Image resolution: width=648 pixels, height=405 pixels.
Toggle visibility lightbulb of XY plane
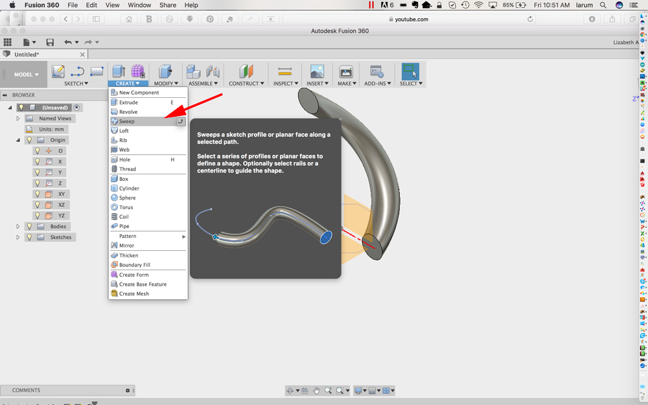pos(37,194)
